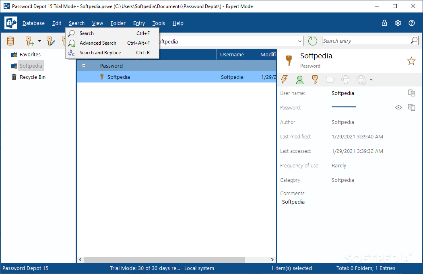Viewport: 423px width, 274px height.
Task: Copy password with the copy icon
Action: coord(412,107)
